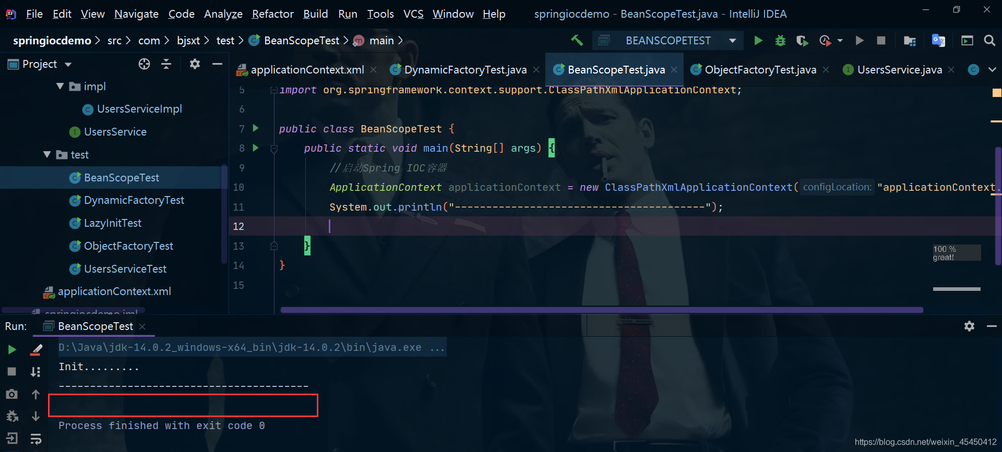Open the profiler dropdown arrow
Screen dimensions: 1002x452
click(x=840, y=40)
